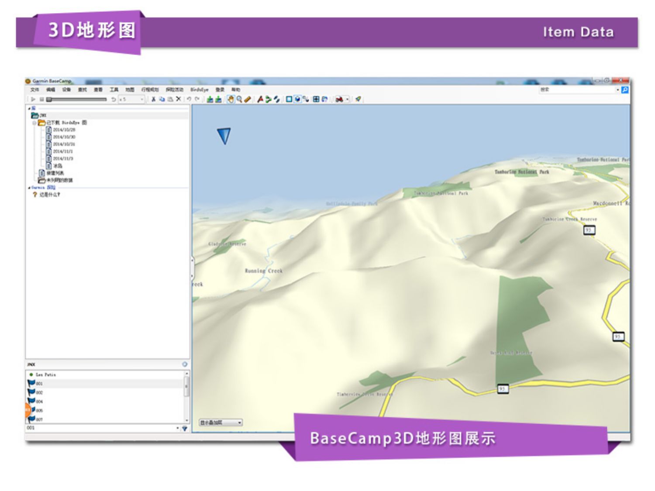Click the blue search button
Viewport: 655px width, 491px height.
(625, 90)
